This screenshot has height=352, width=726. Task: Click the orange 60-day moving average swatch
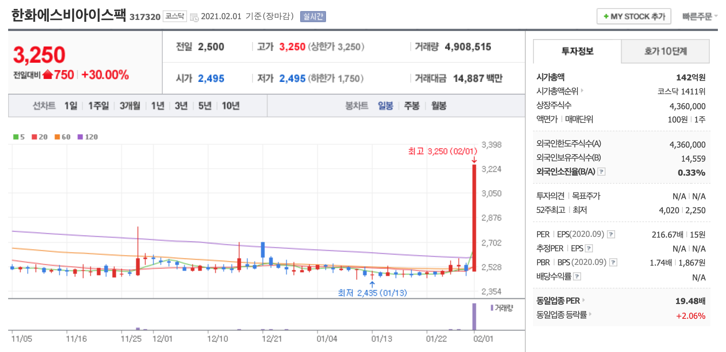57,137
